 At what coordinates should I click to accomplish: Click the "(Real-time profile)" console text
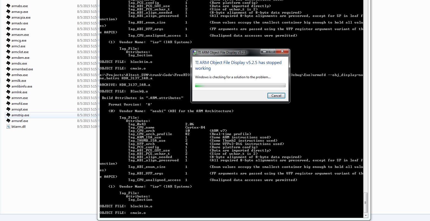tap(230, 134)
